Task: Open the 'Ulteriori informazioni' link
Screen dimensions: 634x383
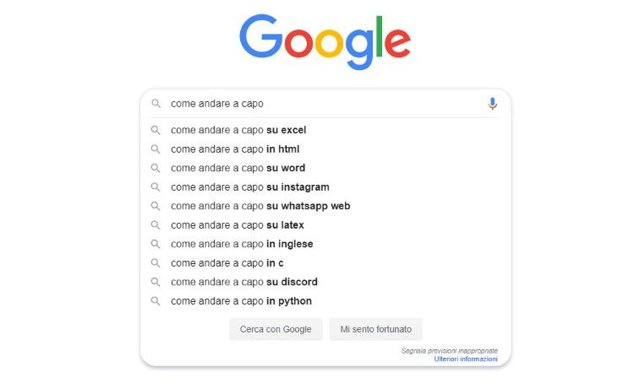Action: coord(466,359)
